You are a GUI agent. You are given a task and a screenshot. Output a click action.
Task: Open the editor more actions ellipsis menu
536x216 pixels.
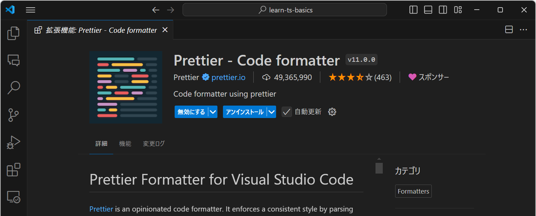tap(523, 30)
